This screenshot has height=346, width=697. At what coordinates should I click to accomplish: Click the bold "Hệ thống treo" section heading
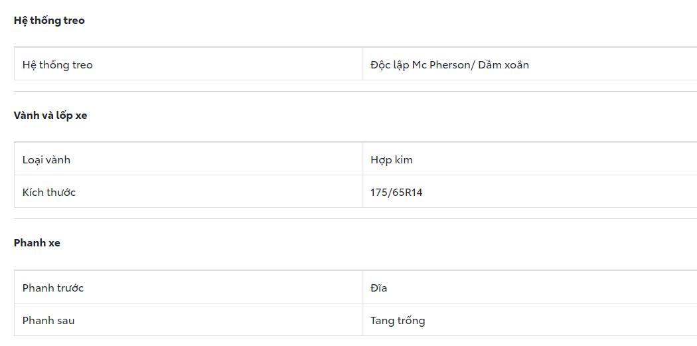pyautogui.click(x=49, y=21)
